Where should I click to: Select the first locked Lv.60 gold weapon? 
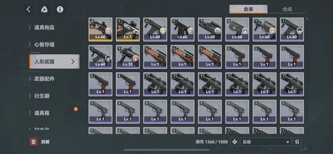(100, 29)
